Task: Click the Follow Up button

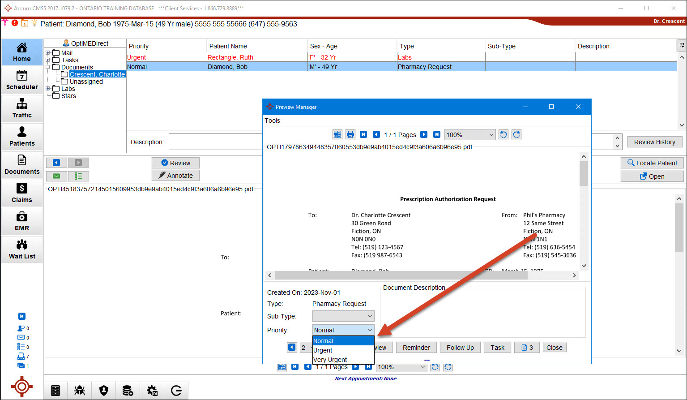Action: (460, 348)
